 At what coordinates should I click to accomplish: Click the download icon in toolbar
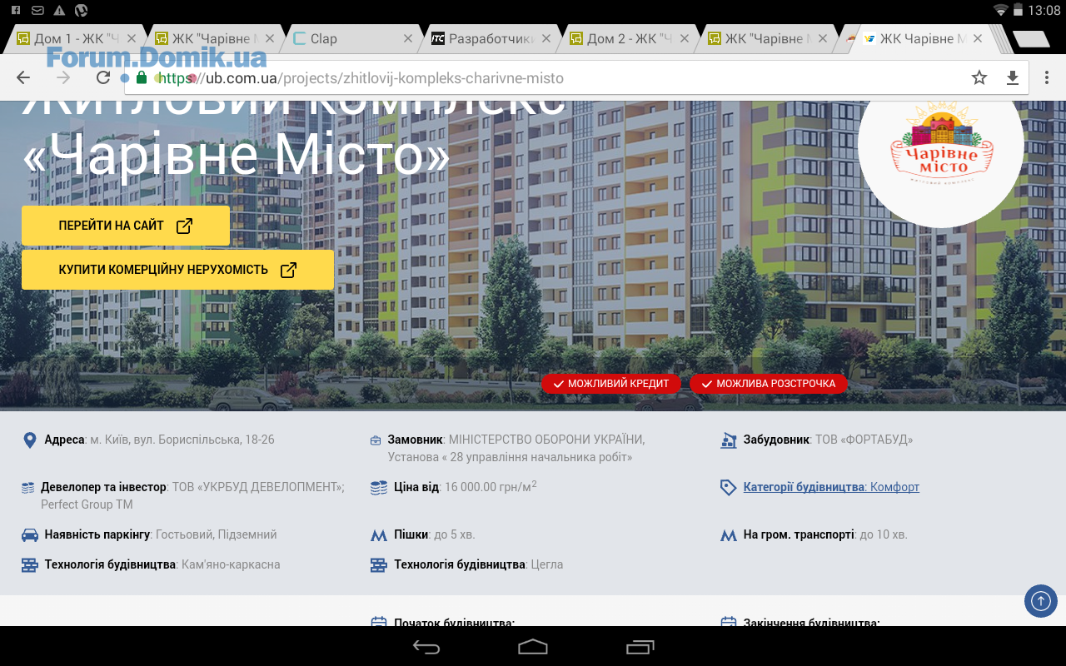(1013, 77)
